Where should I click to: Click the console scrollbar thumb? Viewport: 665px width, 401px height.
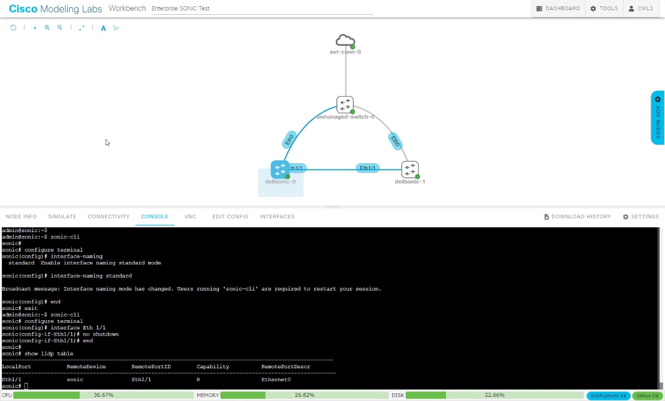pos(662,385)
